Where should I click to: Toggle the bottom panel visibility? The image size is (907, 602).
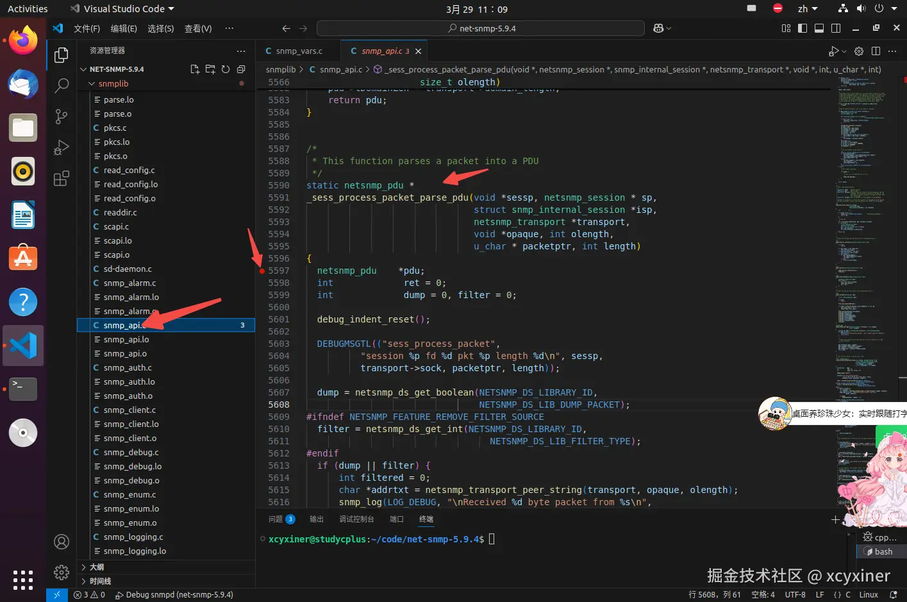(819, 28)
